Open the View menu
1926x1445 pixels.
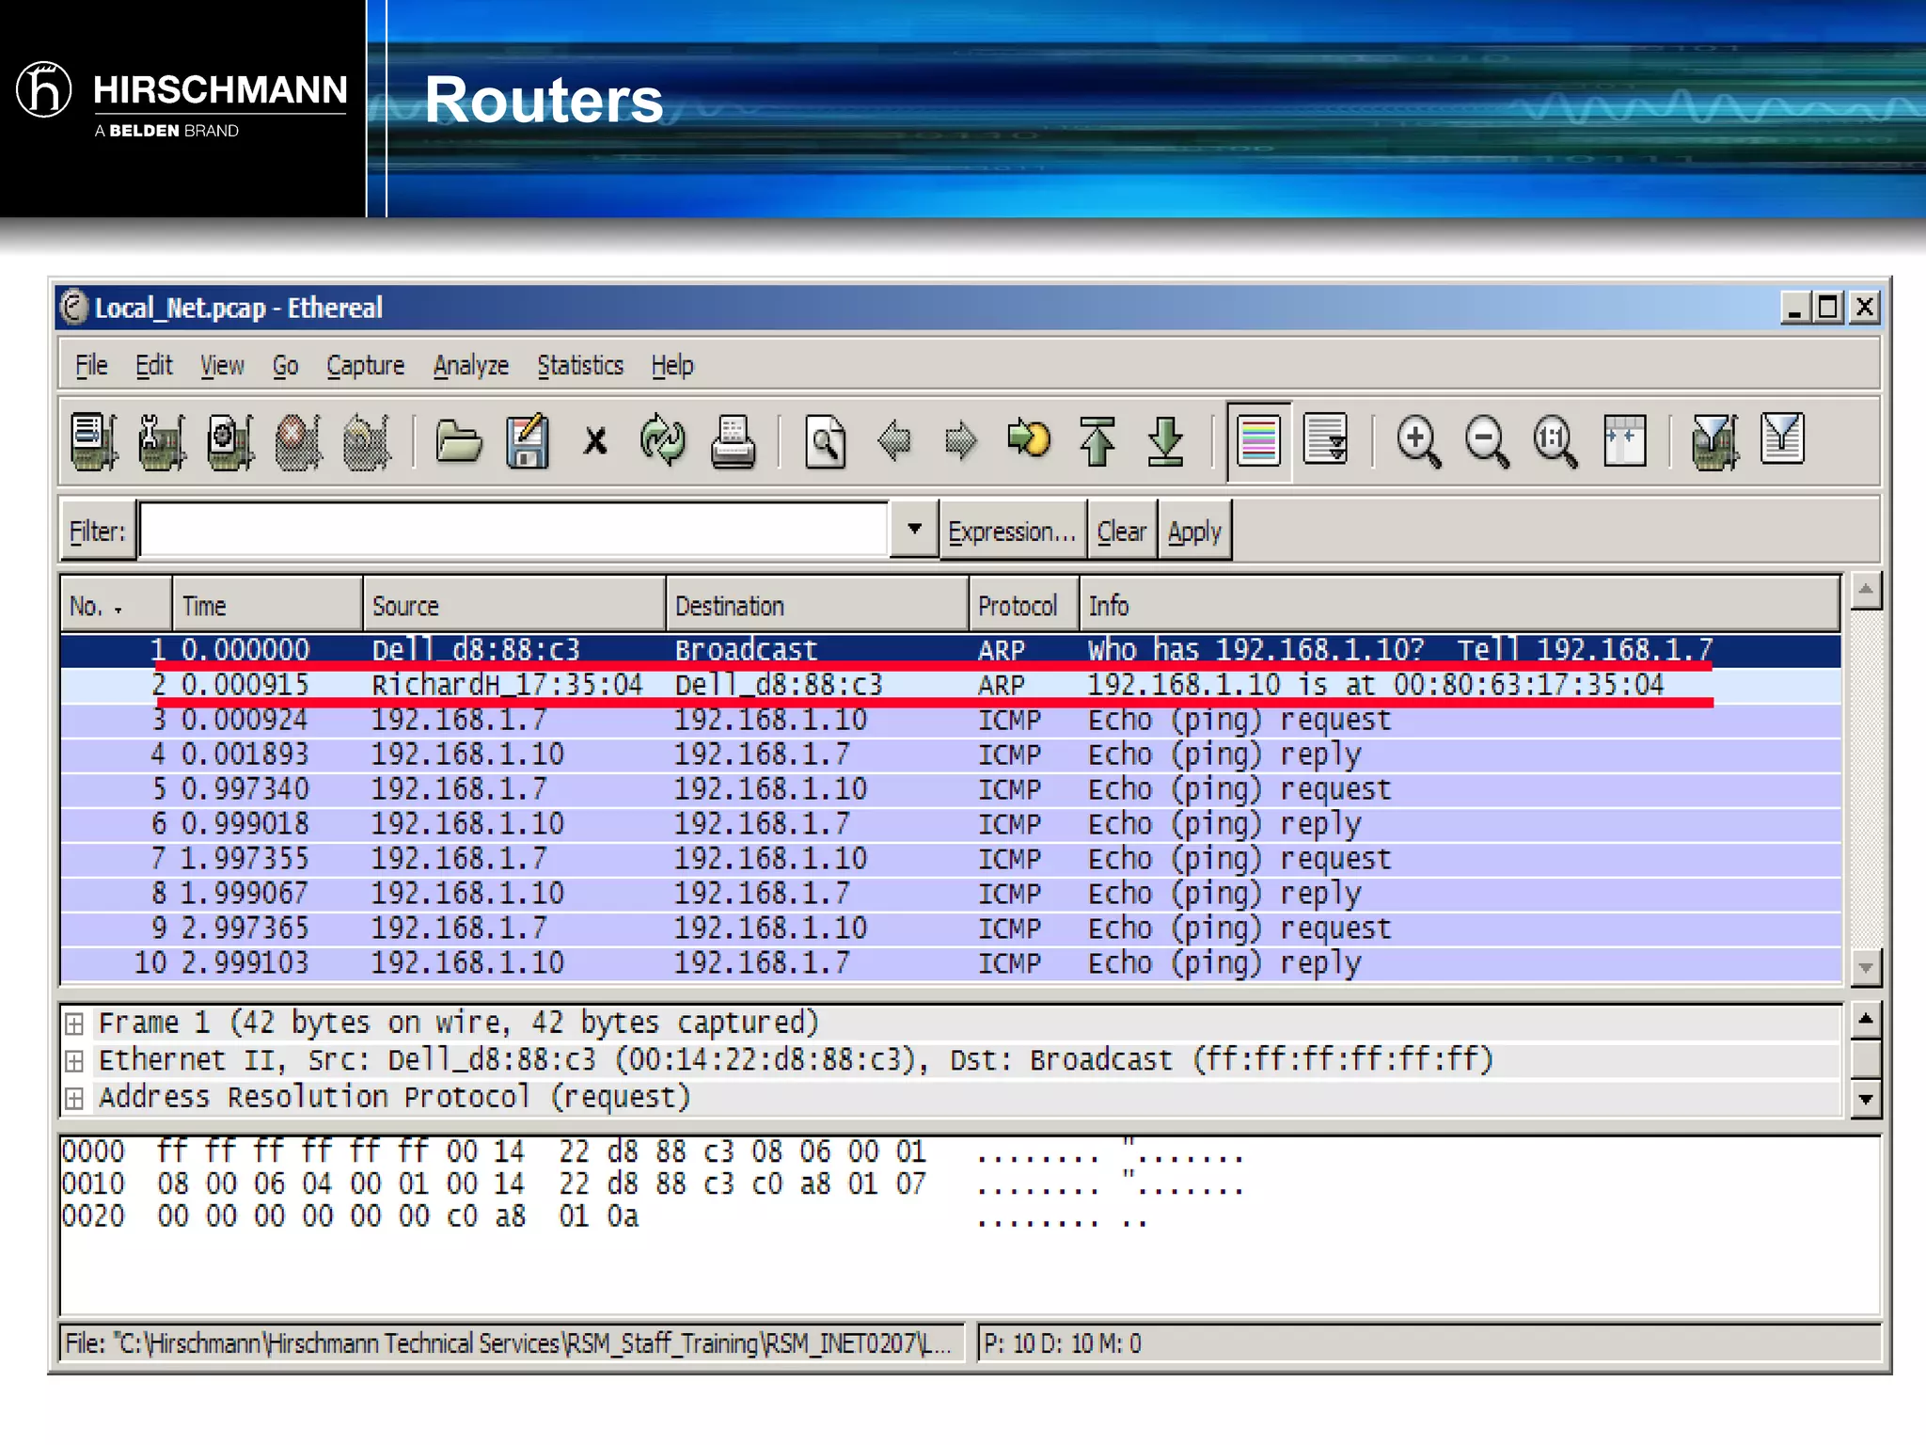click(x=222, y=365)
